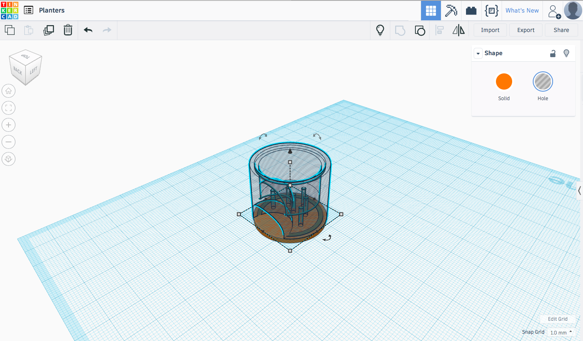The width and height of the screenshot is (583, 341).
Task: Switch to orthographic view
Action: pos(9,159)
